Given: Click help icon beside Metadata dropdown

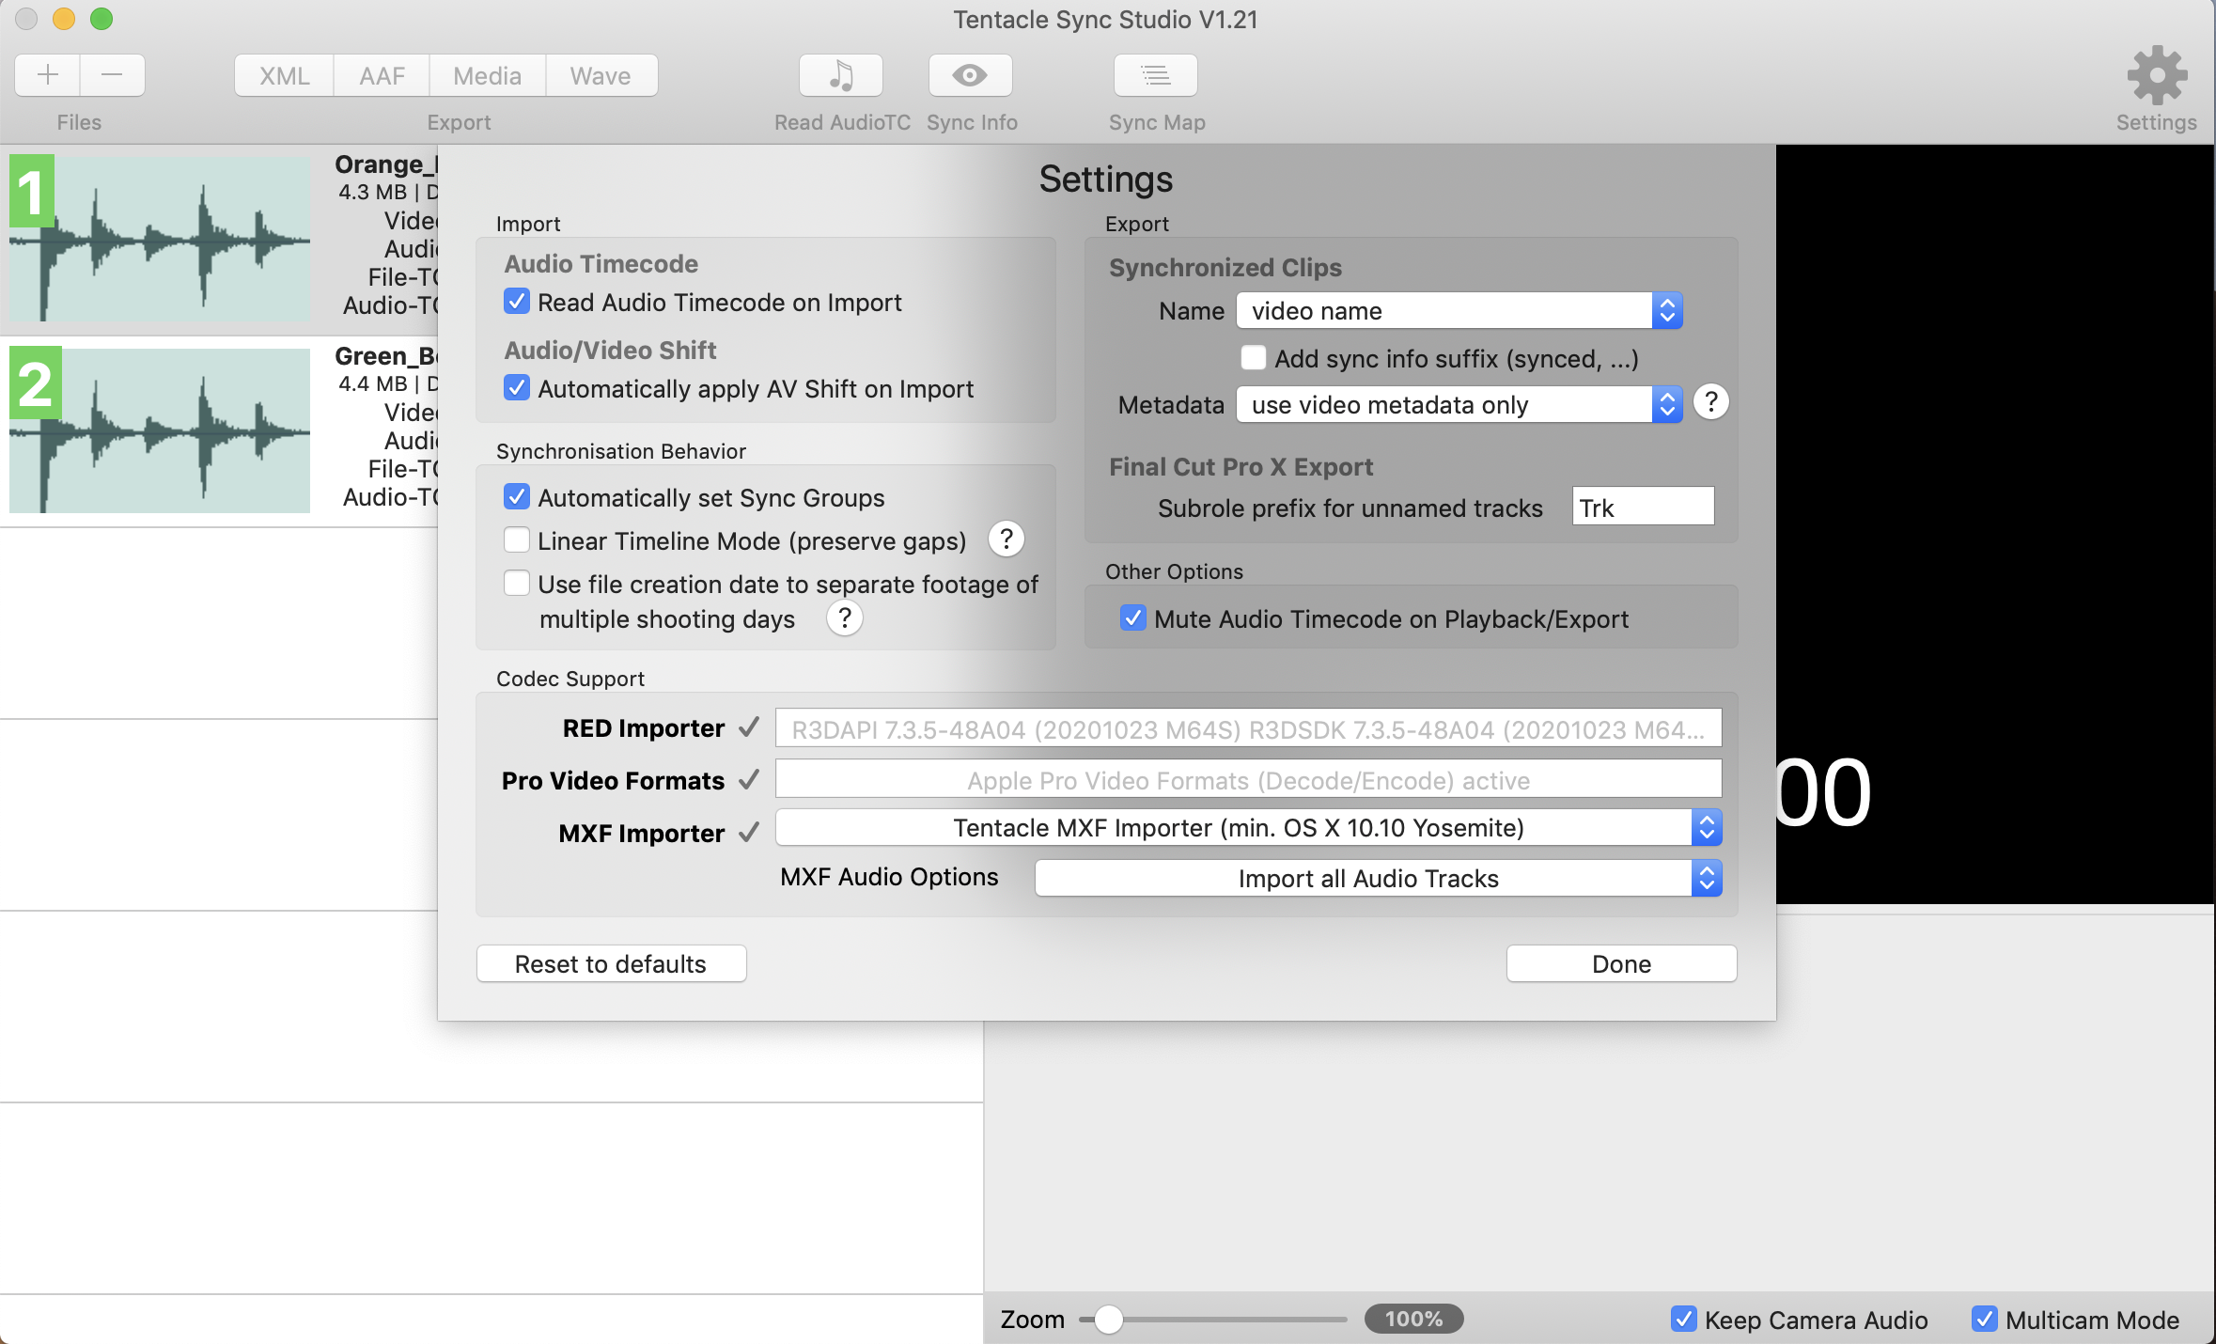Looking at the screenshot, I should (x=1710, y=402).
